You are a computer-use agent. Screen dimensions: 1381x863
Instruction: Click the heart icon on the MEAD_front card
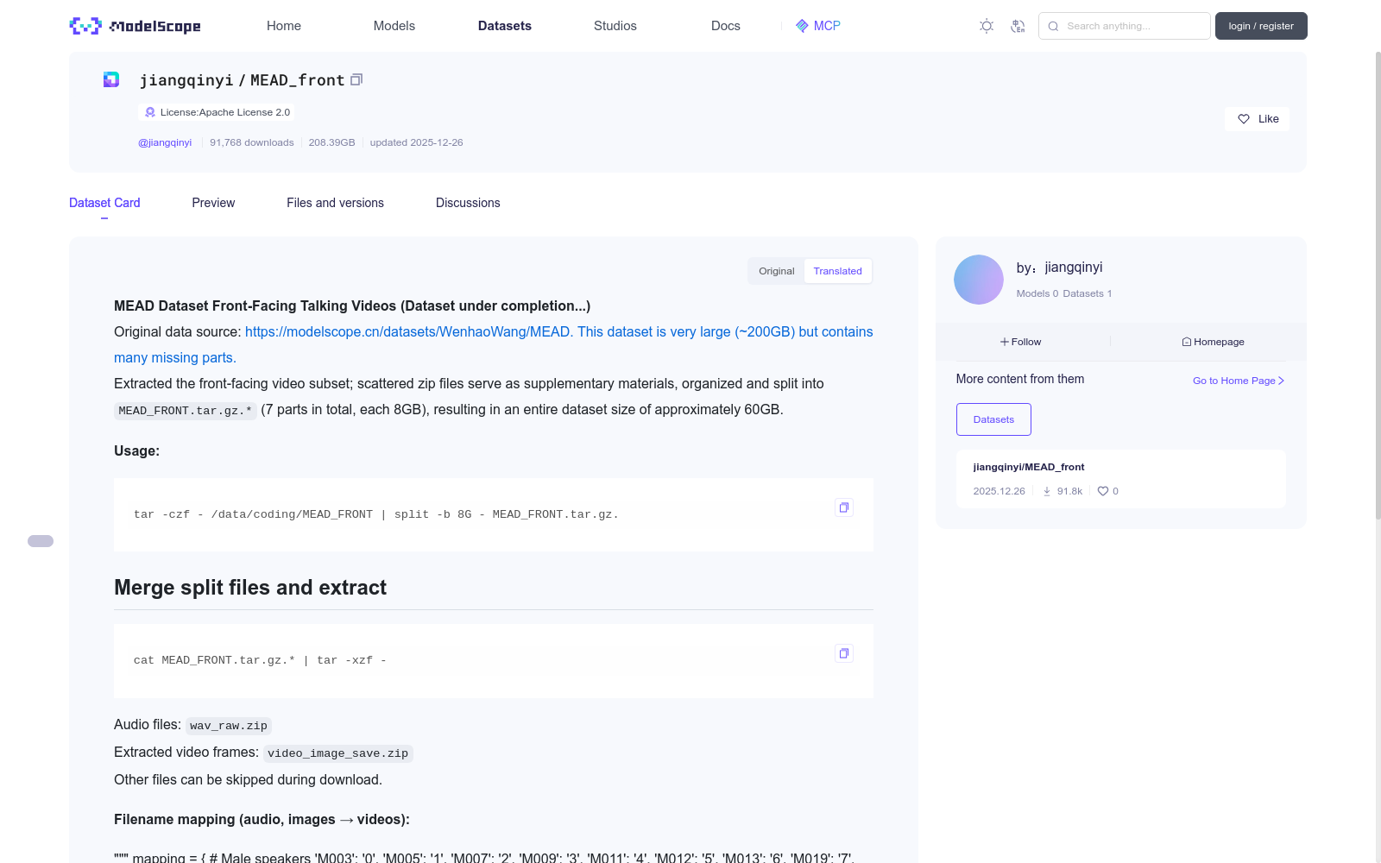[1102, 491]
